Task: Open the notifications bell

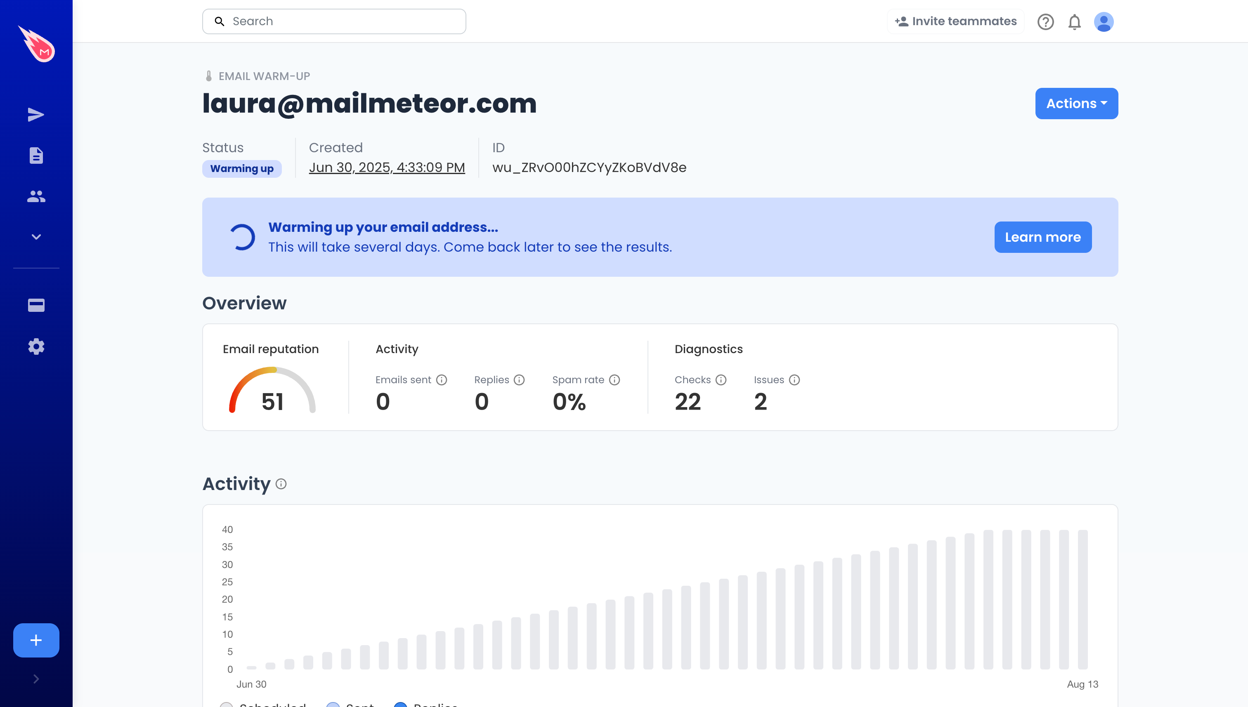Action: 1074,22
